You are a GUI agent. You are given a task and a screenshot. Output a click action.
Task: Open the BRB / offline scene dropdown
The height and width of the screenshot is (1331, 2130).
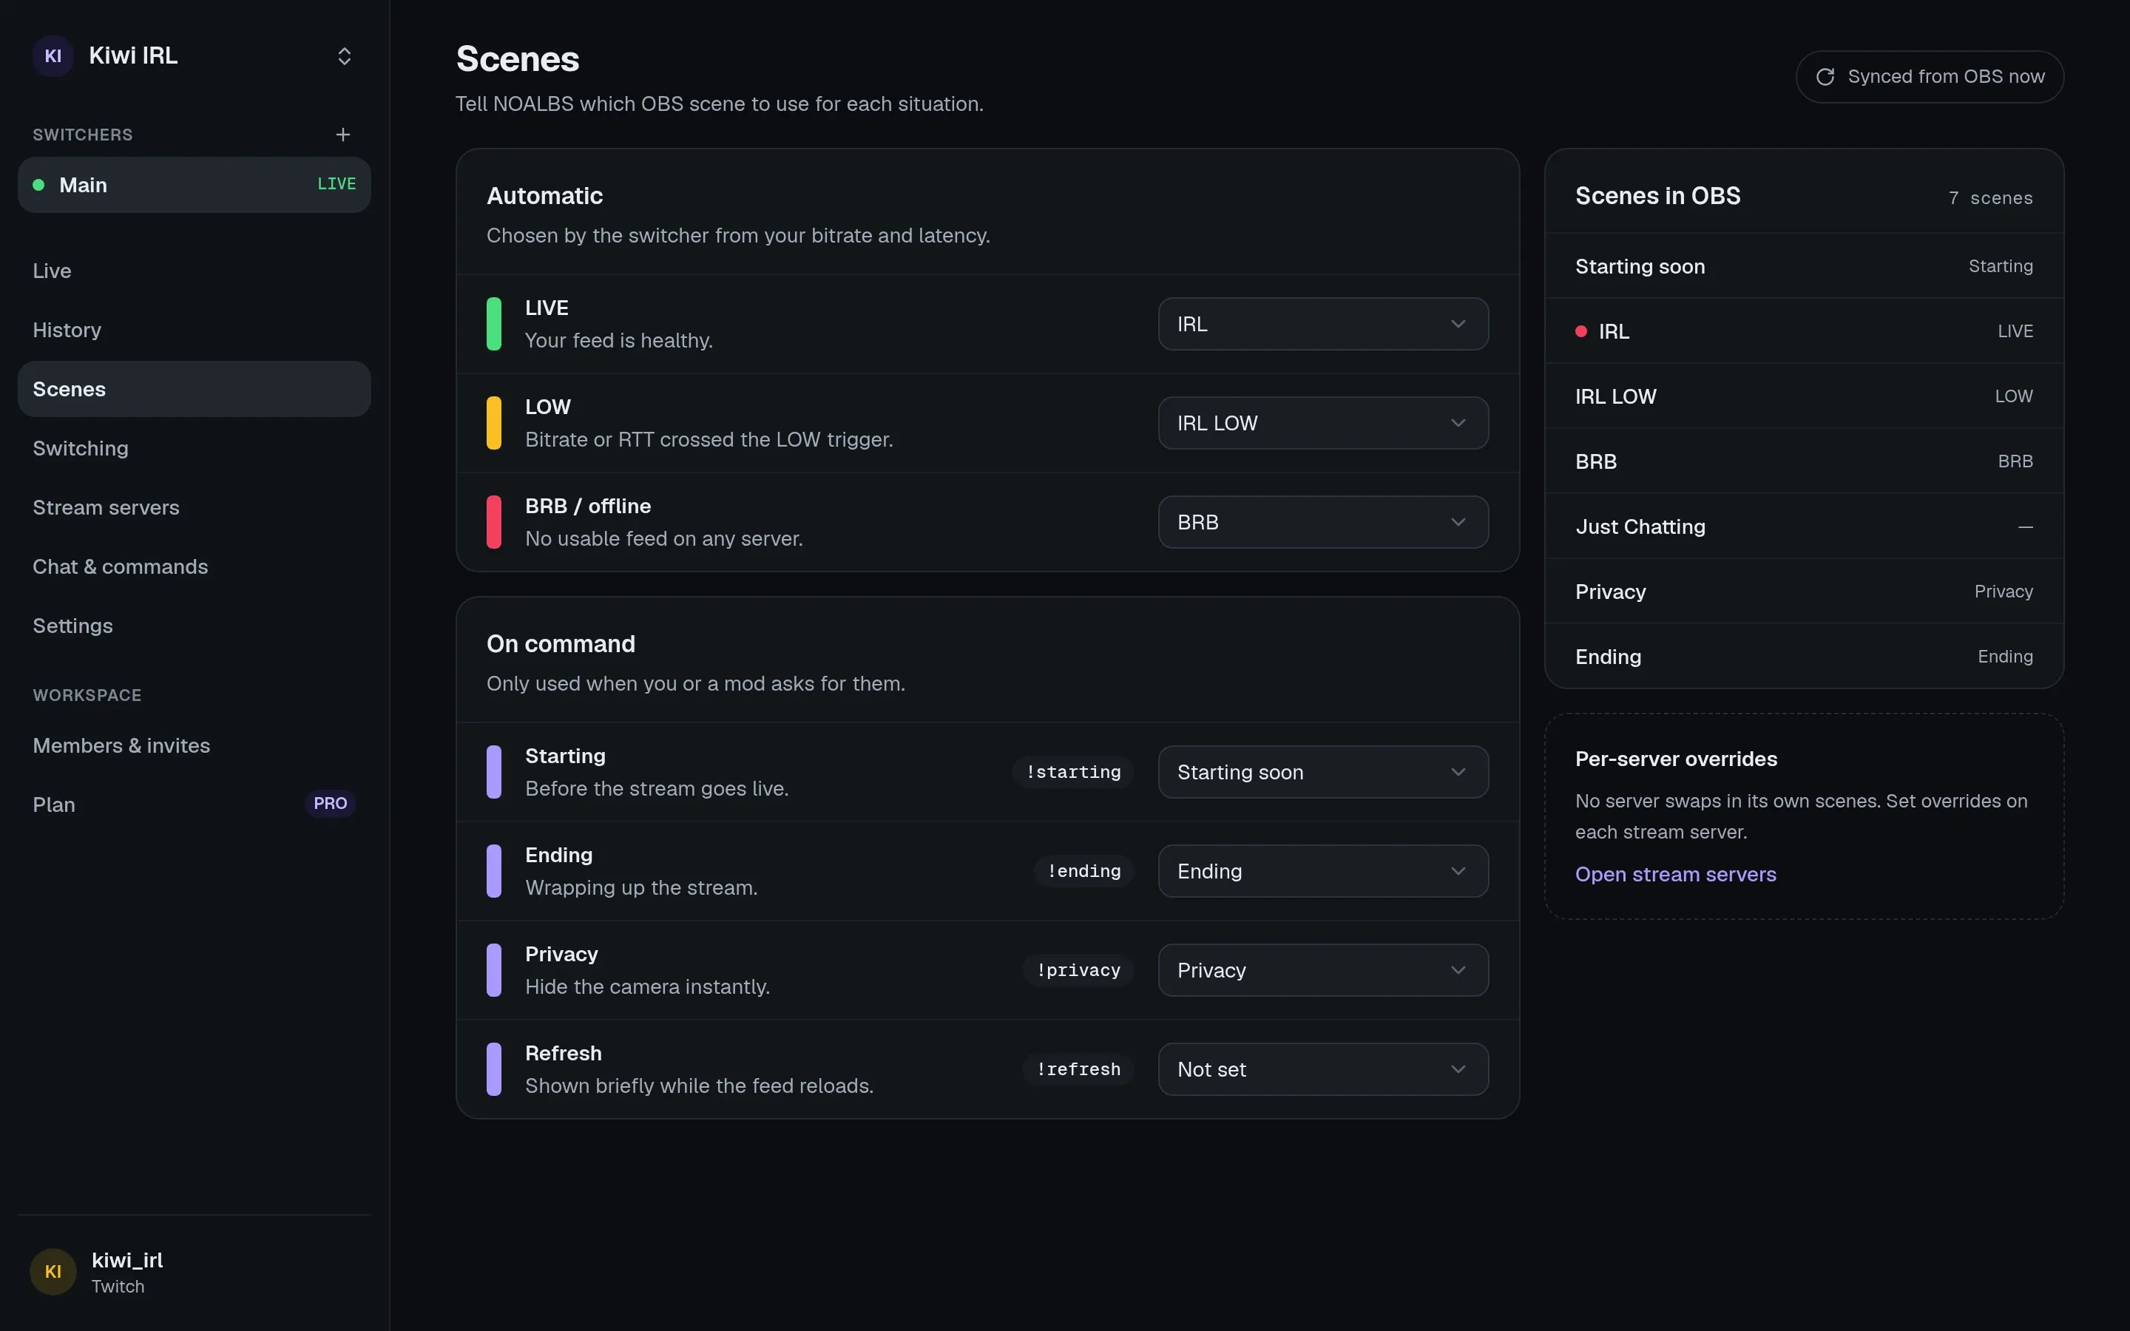(1323, 522)
